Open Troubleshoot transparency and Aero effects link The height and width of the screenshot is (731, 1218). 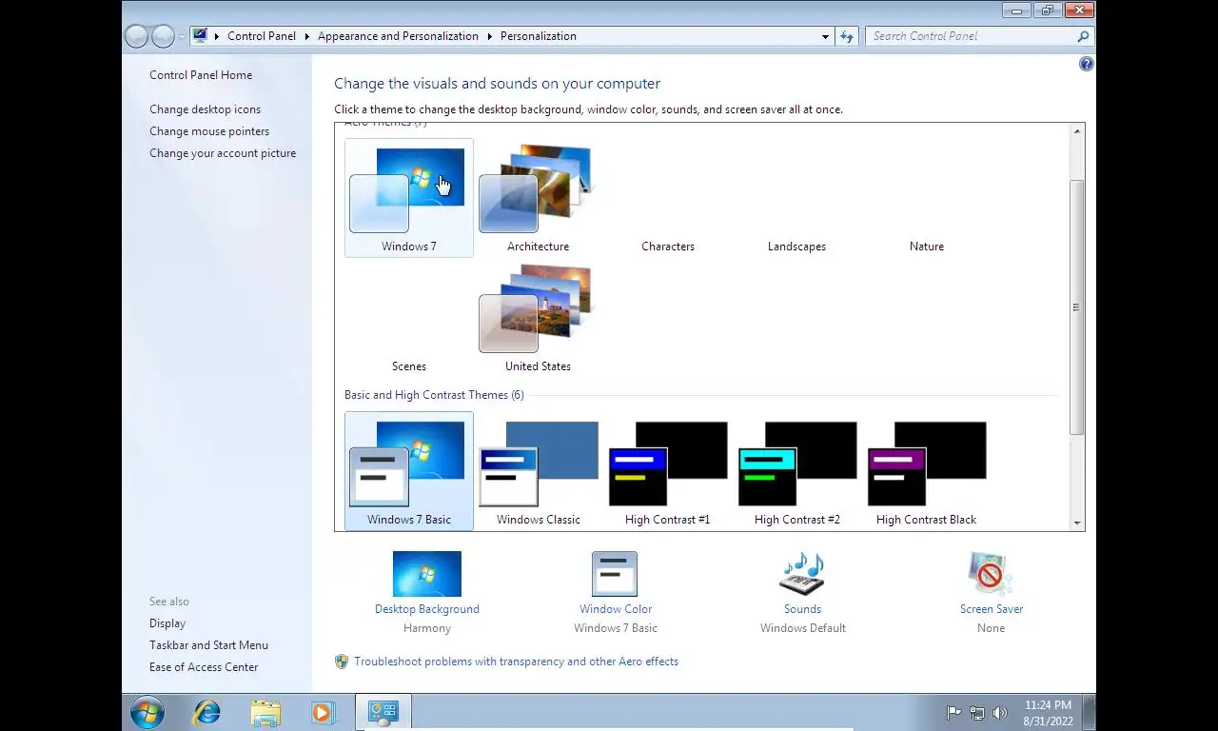click(516, 662)
